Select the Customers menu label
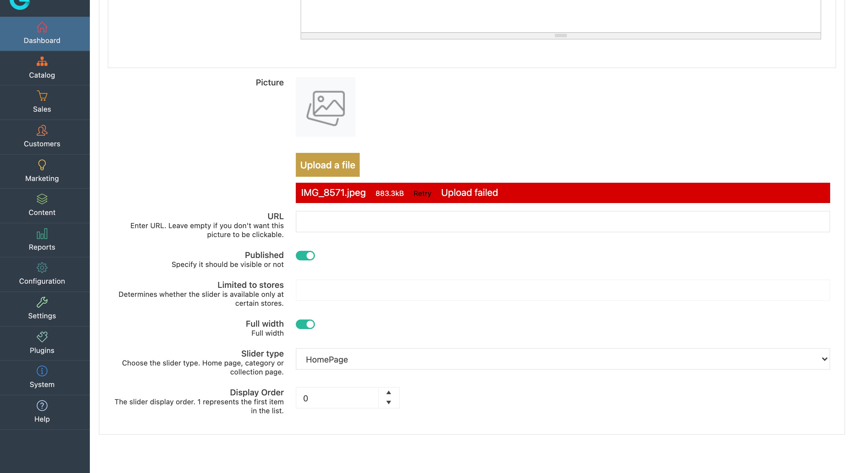 click(42, 144)
